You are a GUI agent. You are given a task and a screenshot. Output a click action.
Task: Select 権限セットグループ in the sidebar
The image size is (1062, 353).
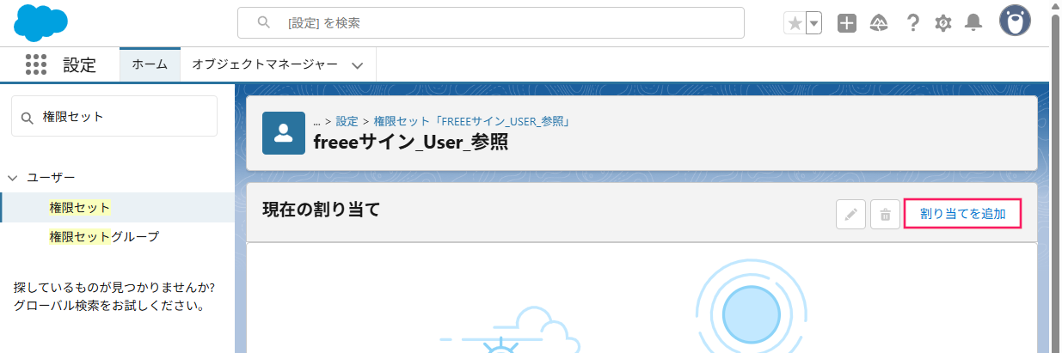pos(104,236)
